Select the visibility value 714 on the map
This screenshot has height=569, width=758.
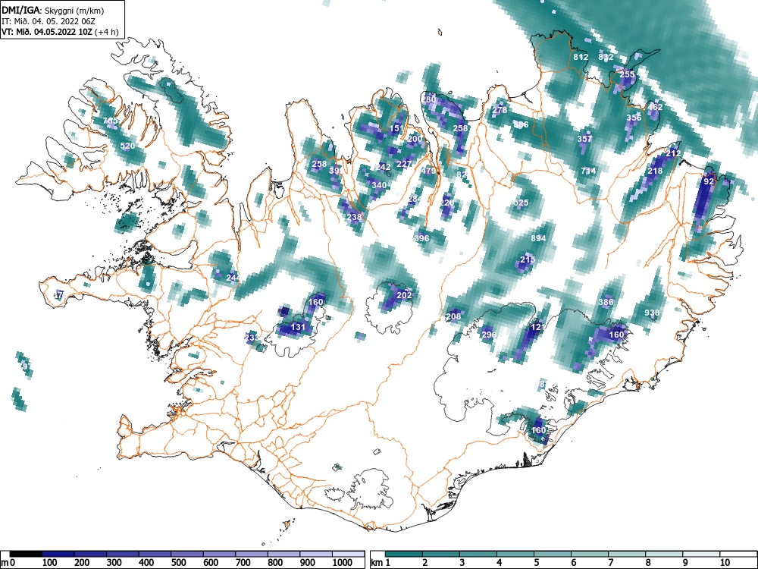coord(588,171)
